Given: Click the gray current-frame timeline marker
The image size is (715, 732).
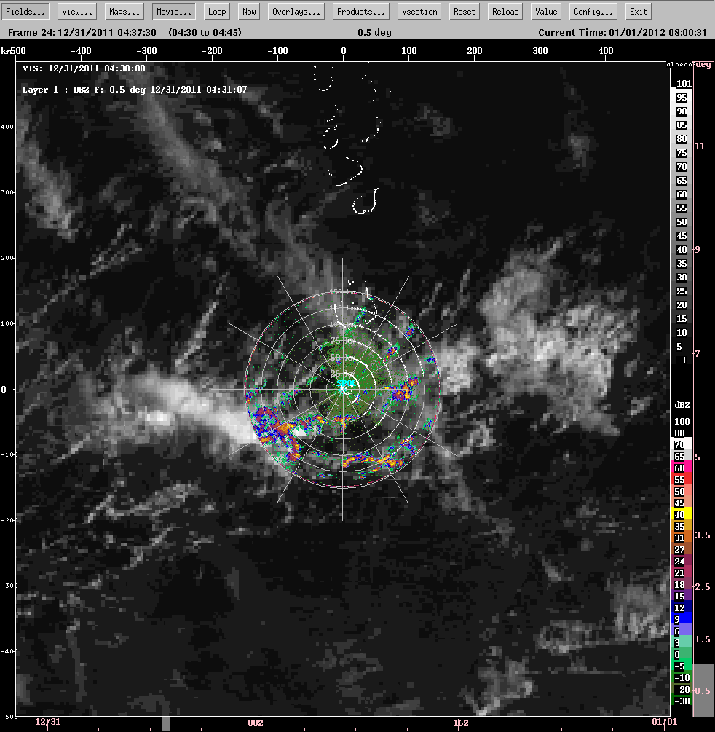Looking at the screenshot, I should pos(165,723).
